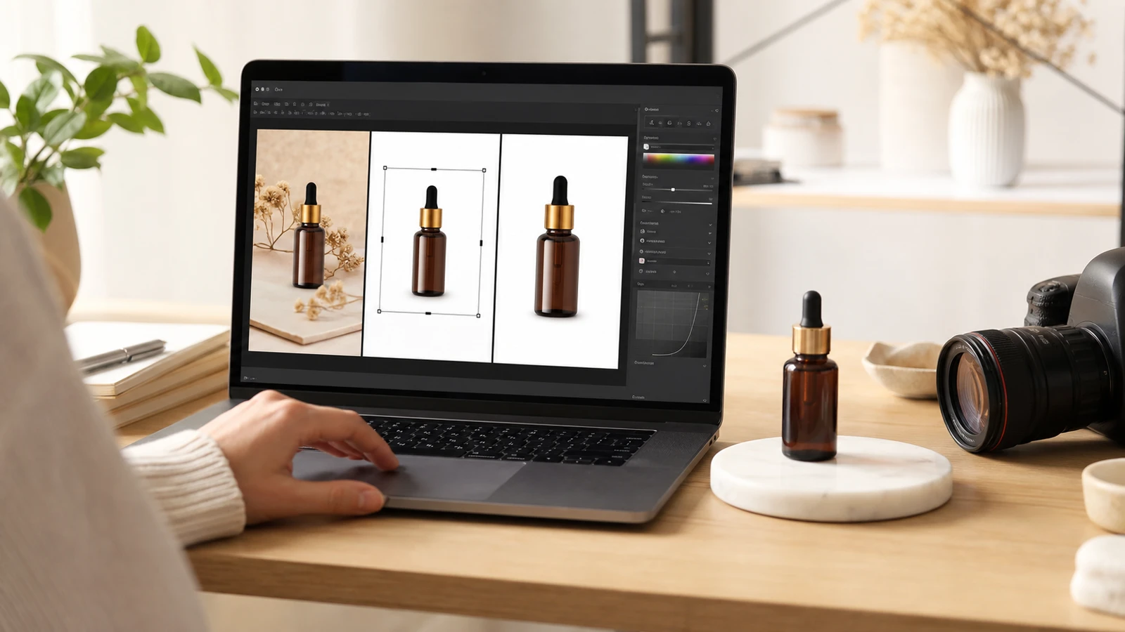Click the right-middle handle of the transform box
Image resolution: width=1125 pixels, height=632 pixels.
(x=482, y=243)
